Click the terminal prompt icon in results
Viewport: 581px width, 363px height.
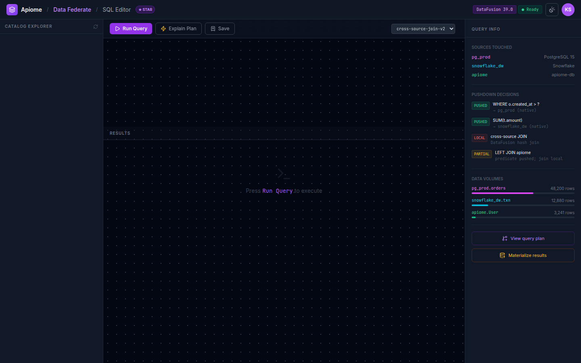(284, 174)
